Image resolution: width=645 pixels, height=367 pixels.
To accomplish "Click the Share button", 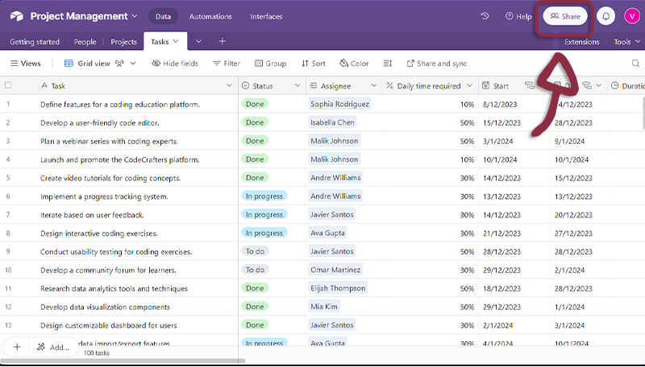I will point(565,16).
